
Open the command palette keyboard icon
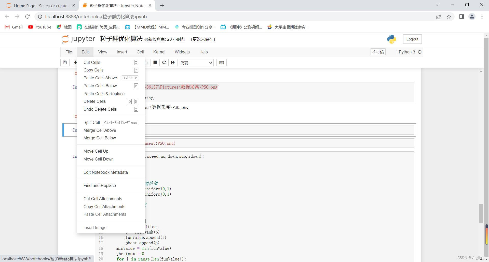[x=222, y=63]
